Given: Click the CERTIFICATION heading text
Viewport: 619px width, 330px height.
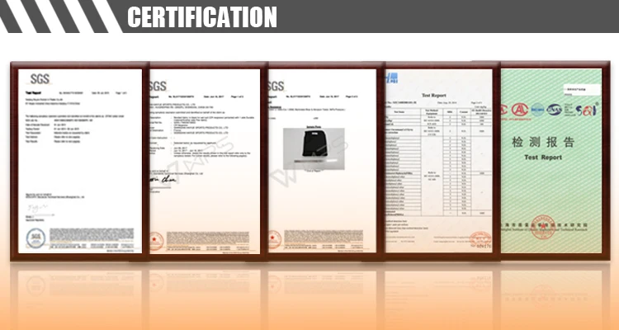Looking at the screenshot, I should [x=201, y=16].
